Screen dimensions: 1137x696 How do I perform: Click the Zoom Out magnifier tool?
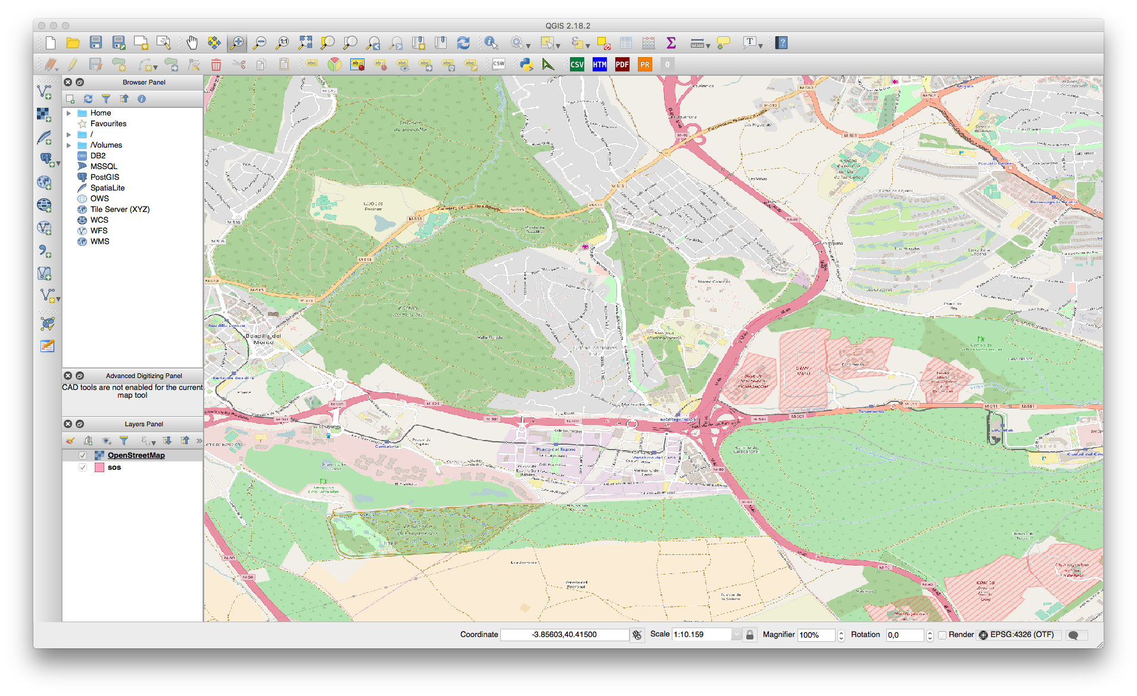(x=260, y=43)
